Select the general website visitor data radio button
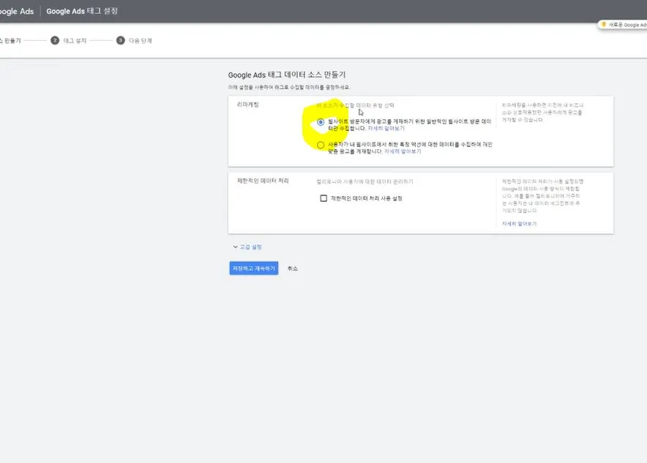Image resolution: width=647 pixels, height=463 pixels. (x=320, y=122)
